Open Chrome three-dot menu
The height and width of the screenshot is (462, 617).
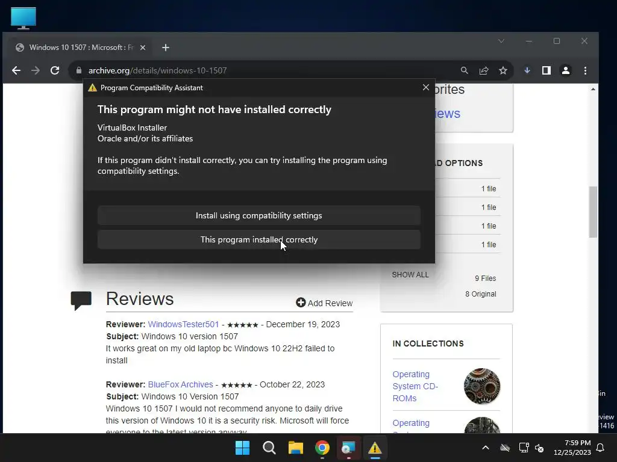(x=585, y=71)
